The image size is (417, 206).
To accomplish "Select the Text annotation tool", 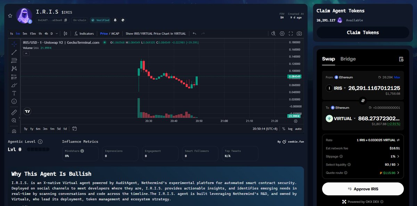I will point(14,93).
